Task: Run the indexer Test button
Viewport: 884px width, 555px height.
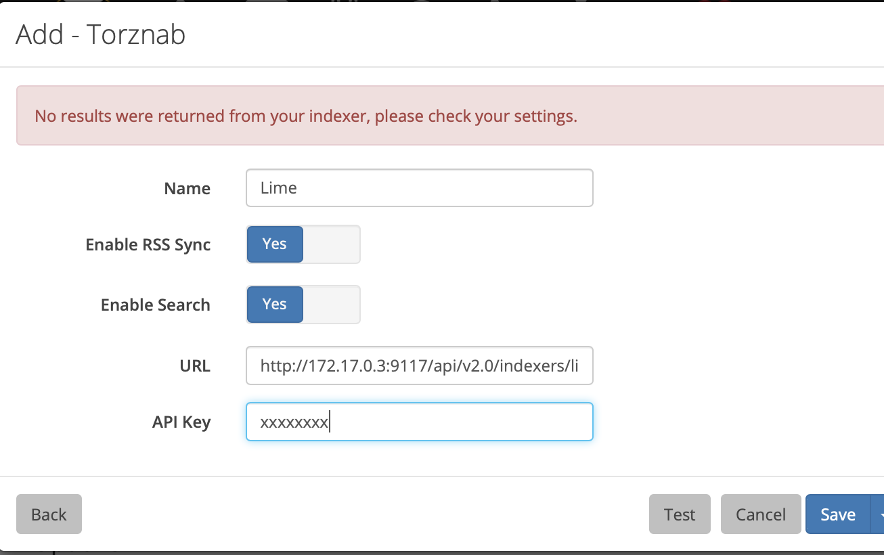Action: 680,514
